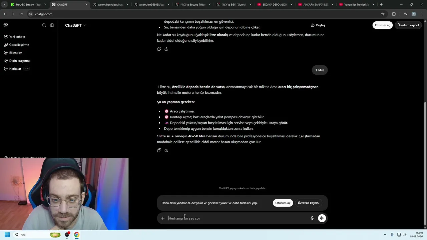Image resolution: width=427 pixels, height=240 pixels.
Task: Open the Chrome three-dot menu
Action: [422, 14]
